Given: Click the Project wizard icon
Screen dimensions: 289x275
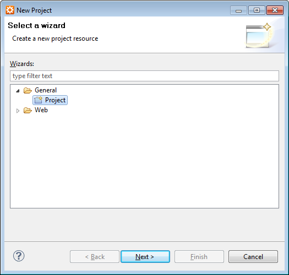Looking at the screenshot, I should (39, 100).
